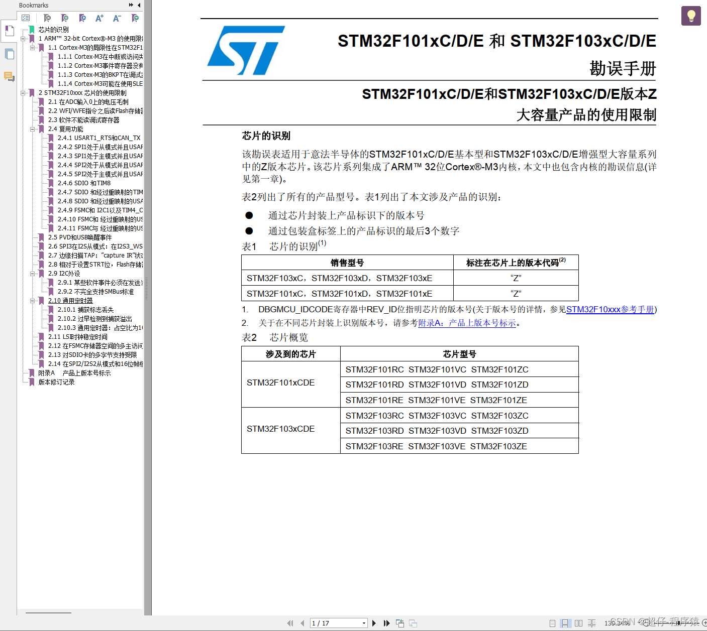Increase bookmark text size with A+
707x631 pixels.
99,18
